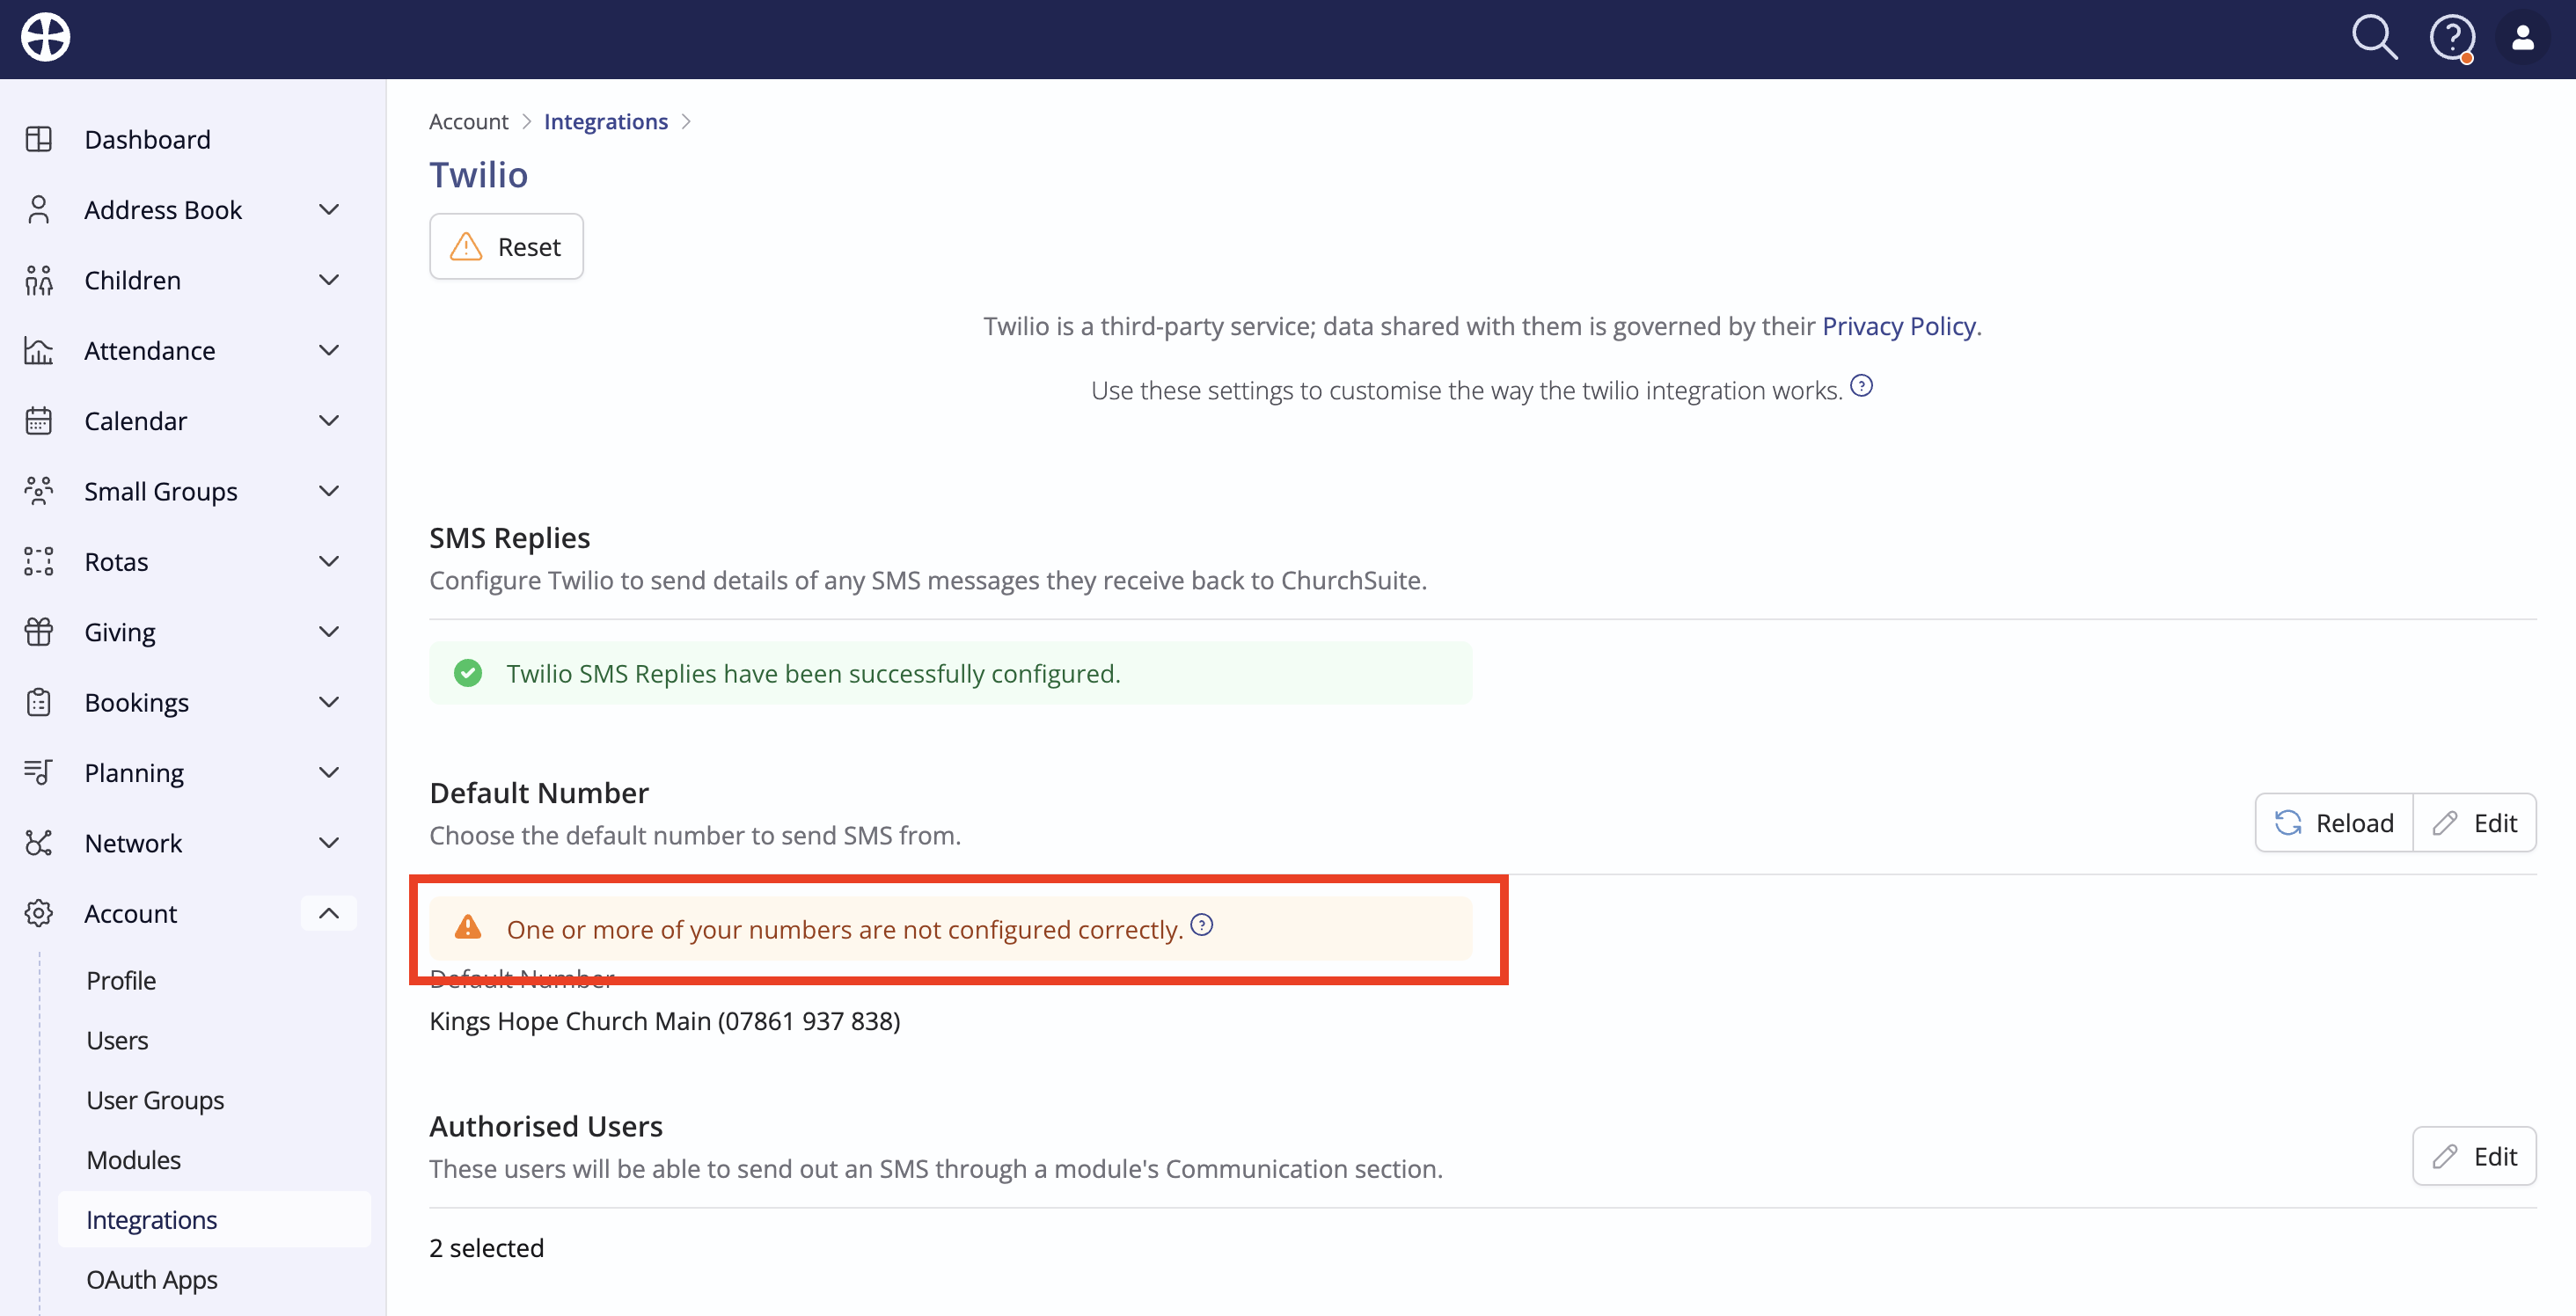The width and height of the screenshot is (2576, 1316).
Task: Expand the Network menu chevron
Action: (329, 843)
